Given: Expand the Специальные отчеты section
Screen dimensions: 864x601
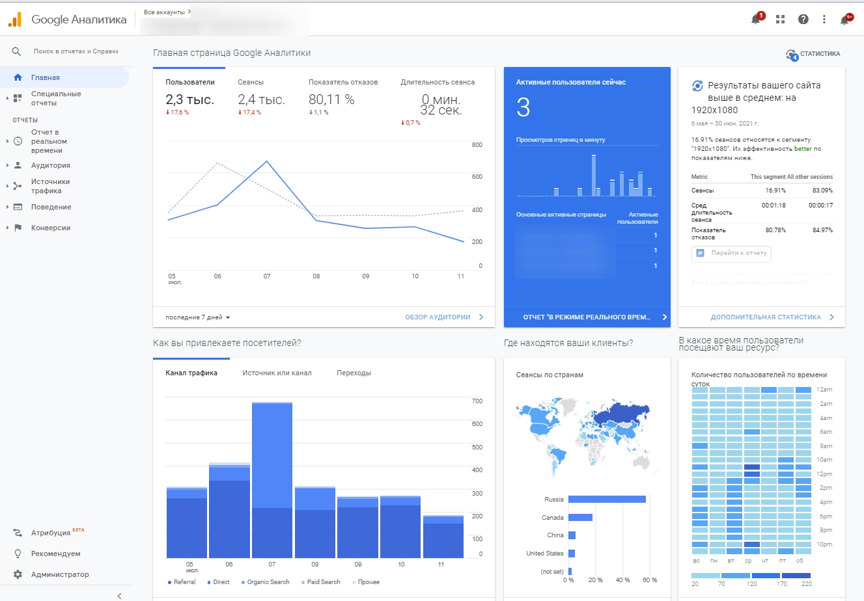Looking at the screenshot, I should point(7,98).
